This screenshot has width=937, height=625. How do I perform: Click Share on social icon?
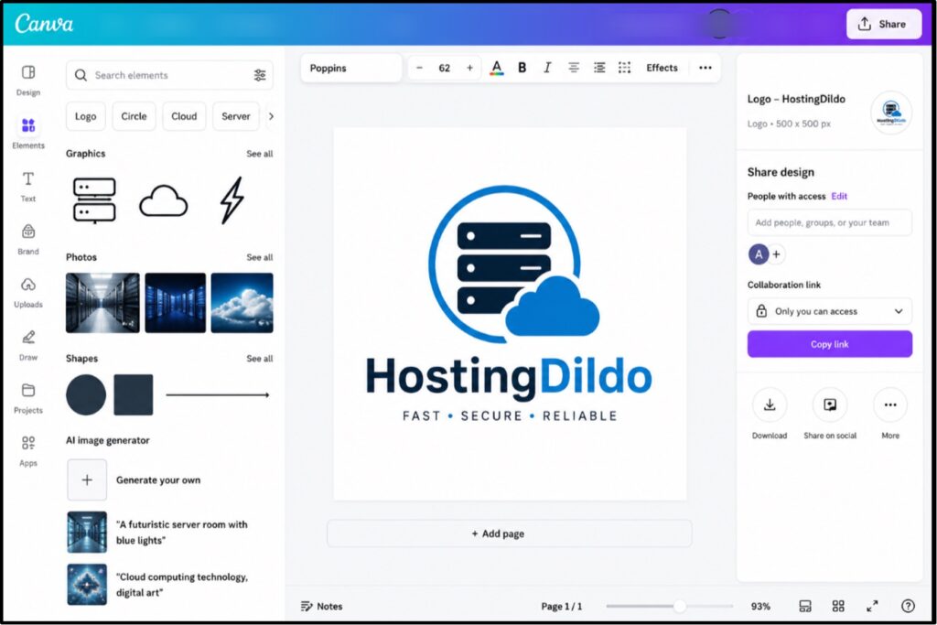(830, 405)
